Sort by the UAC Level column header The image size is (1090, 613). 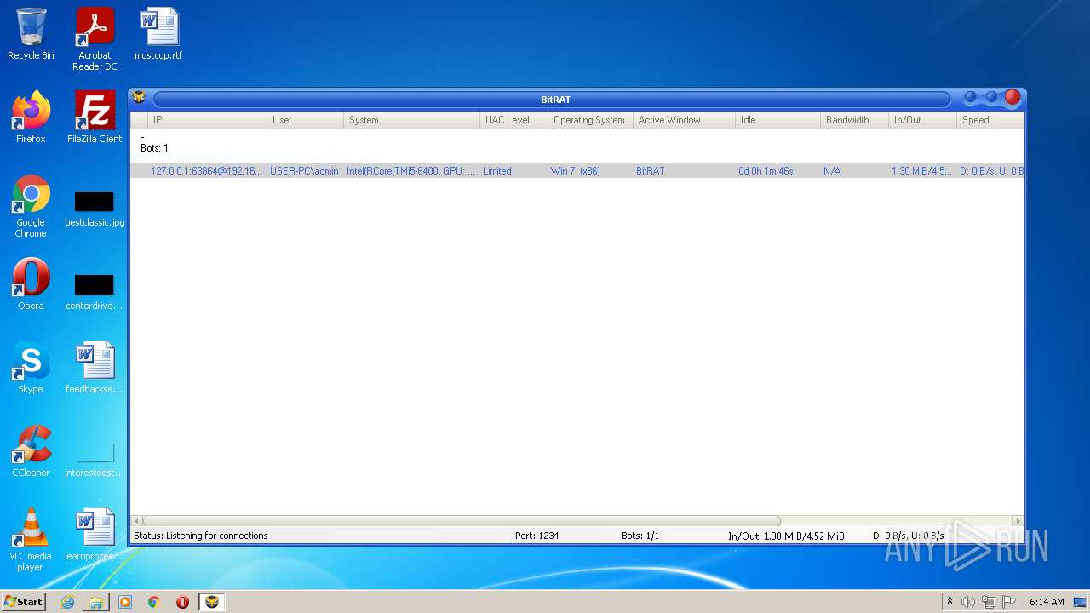[x=513, y=120]
